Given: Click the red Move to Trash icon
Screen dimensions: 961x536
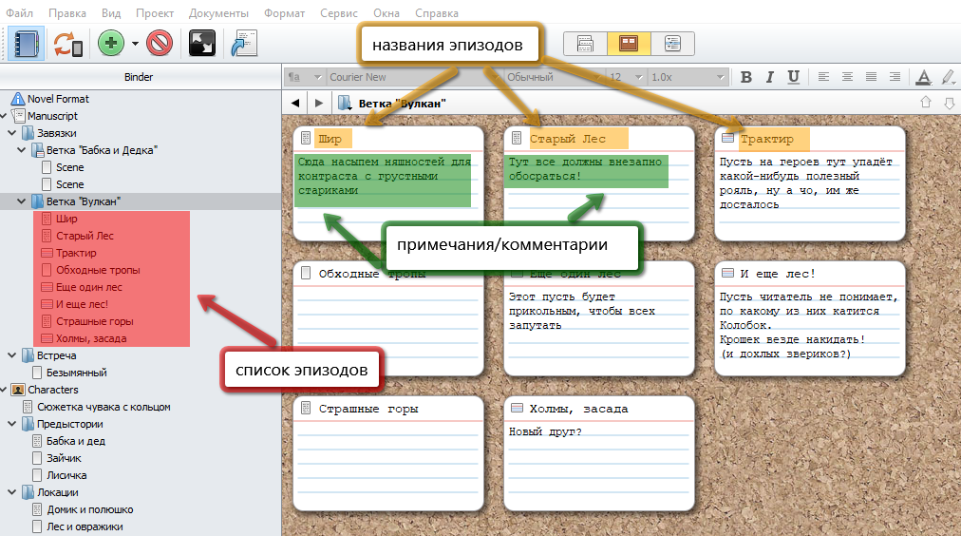Looking at the screenshot, I should (159, 44).
